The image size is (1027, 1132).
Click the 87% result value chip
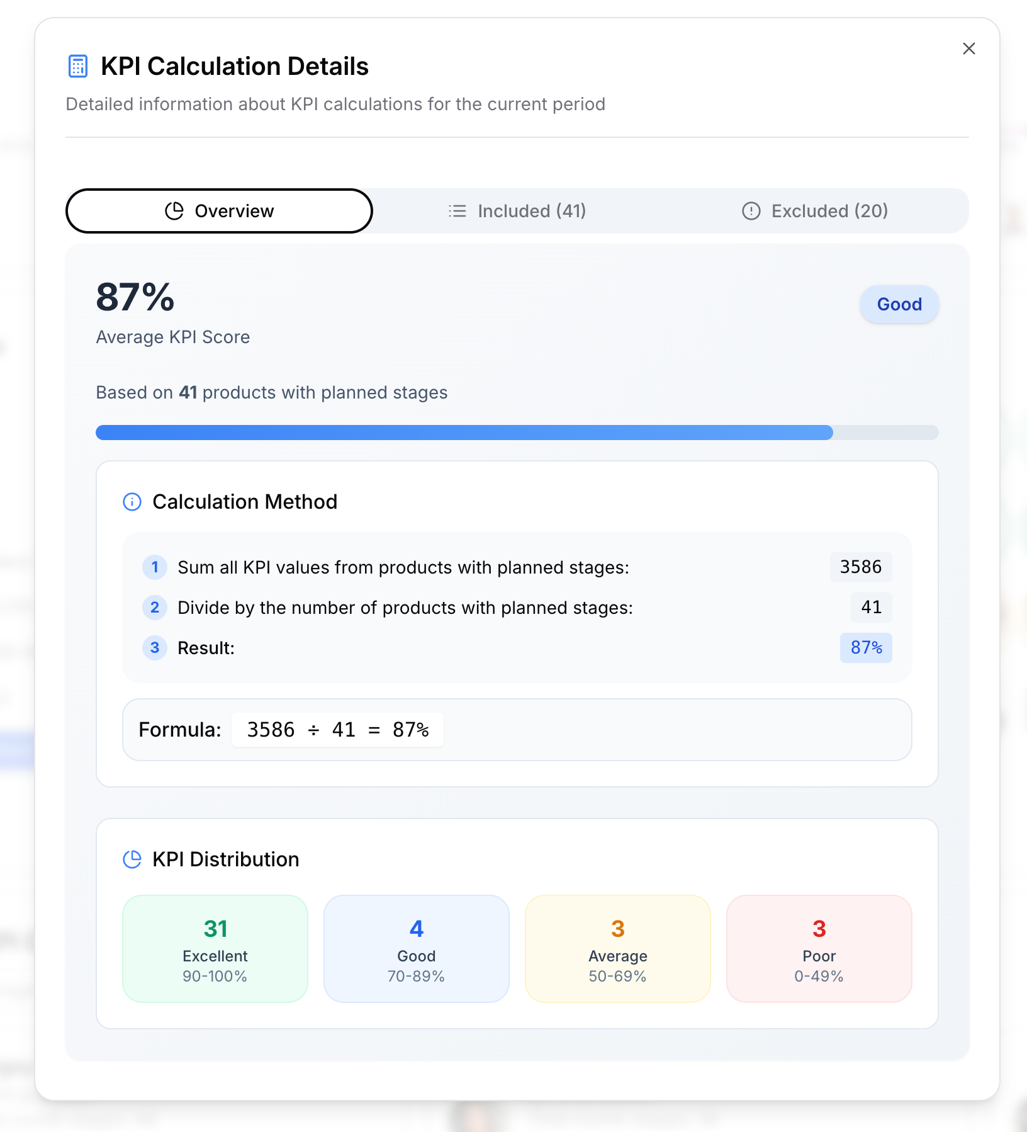(866, 648)
